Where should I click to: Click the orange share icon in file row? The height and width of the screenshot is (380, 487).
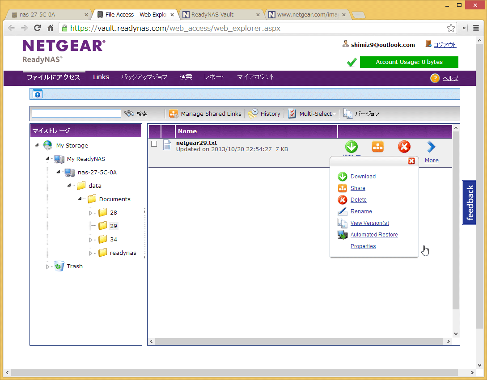(x=378, y=147)
